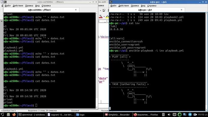Maximize the s@s-pc: ~/p1 terminal window
The image size is (208, 117).
click(x=203, y=2)
